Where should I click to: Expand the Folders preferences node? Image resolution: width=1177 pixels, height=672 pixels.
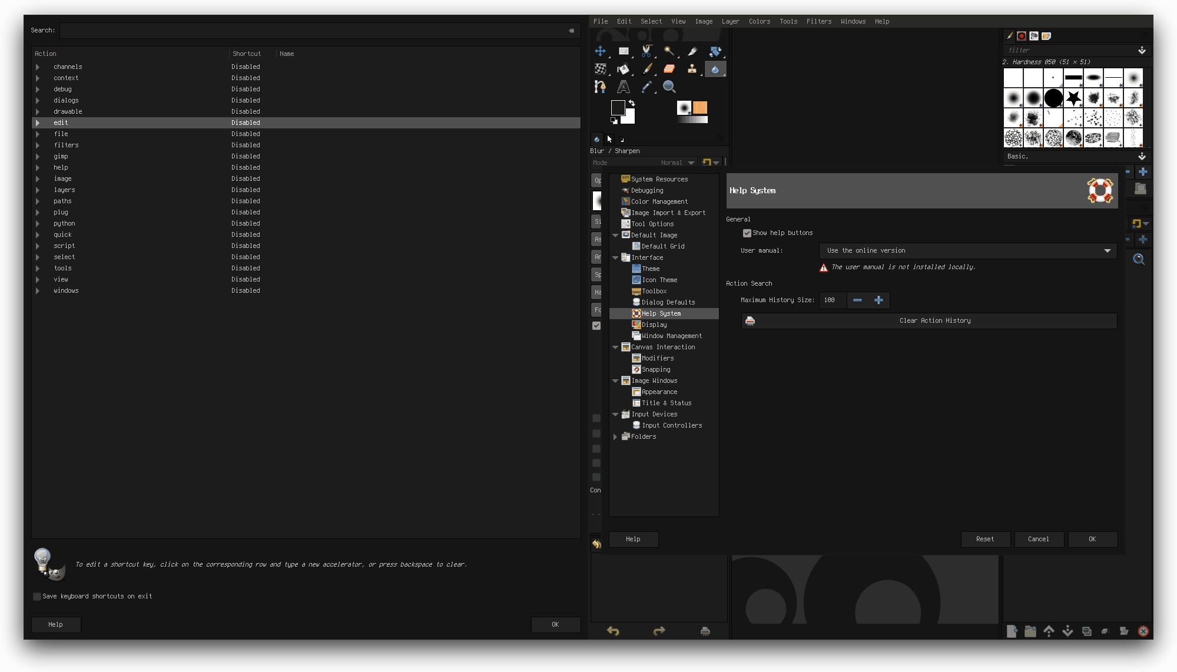coord(615,437)
